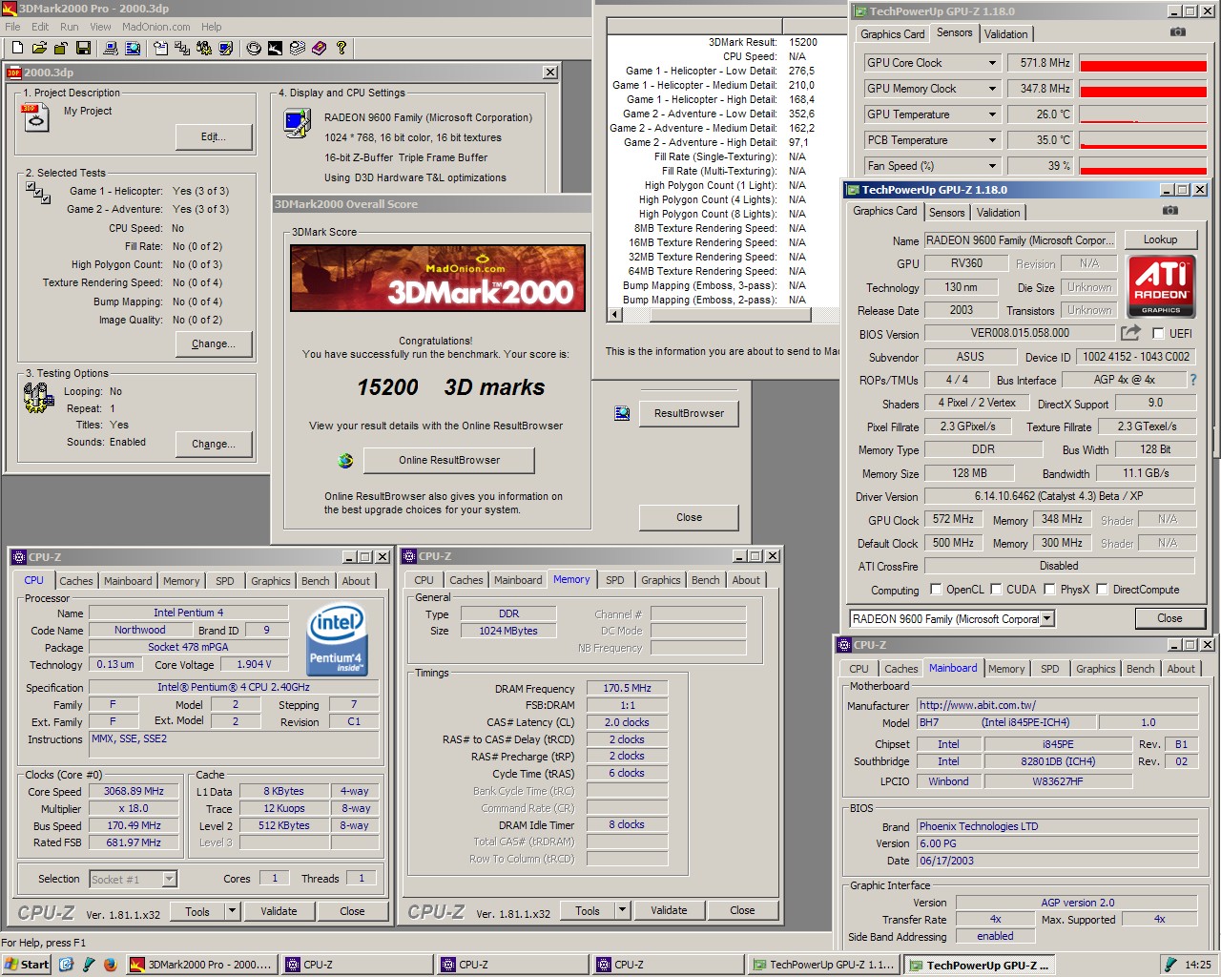Toggle the OpenCL computing checkbox
1221x977 pixels.
pyautogui.click(x=936, y=590)
